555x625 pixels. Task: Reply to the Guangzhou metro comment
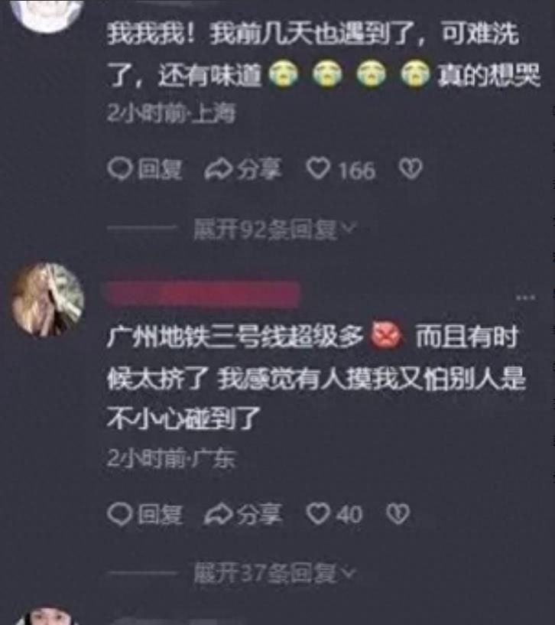coord(145,514)
